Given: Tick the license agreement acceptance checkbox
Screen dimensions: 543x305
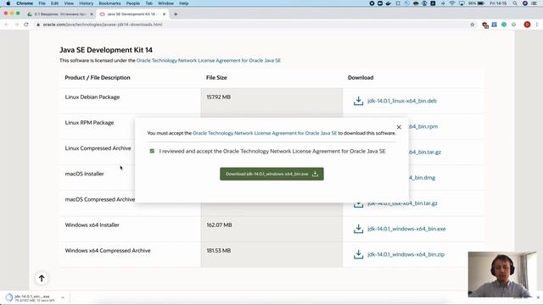Looking at the screenshot, I should (152, 151).
